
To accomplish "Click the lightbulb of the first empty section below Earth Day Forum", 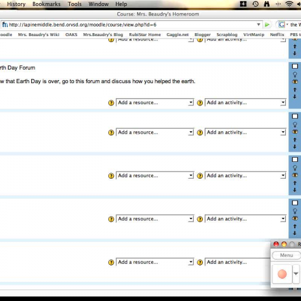I will [x=295, y=125].
